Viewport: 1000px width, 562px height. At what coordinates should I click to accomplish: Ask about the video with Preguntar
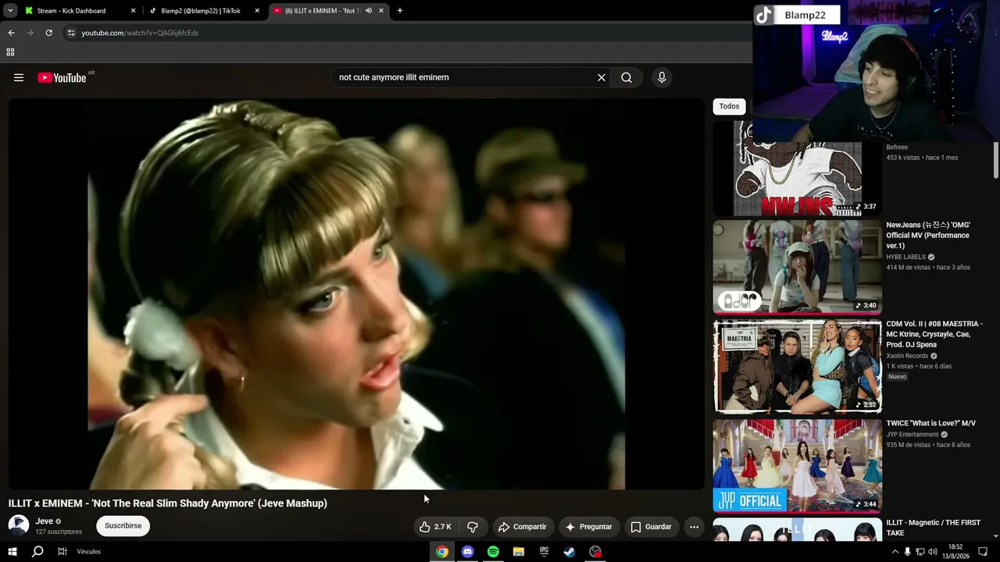coord(588,527)
